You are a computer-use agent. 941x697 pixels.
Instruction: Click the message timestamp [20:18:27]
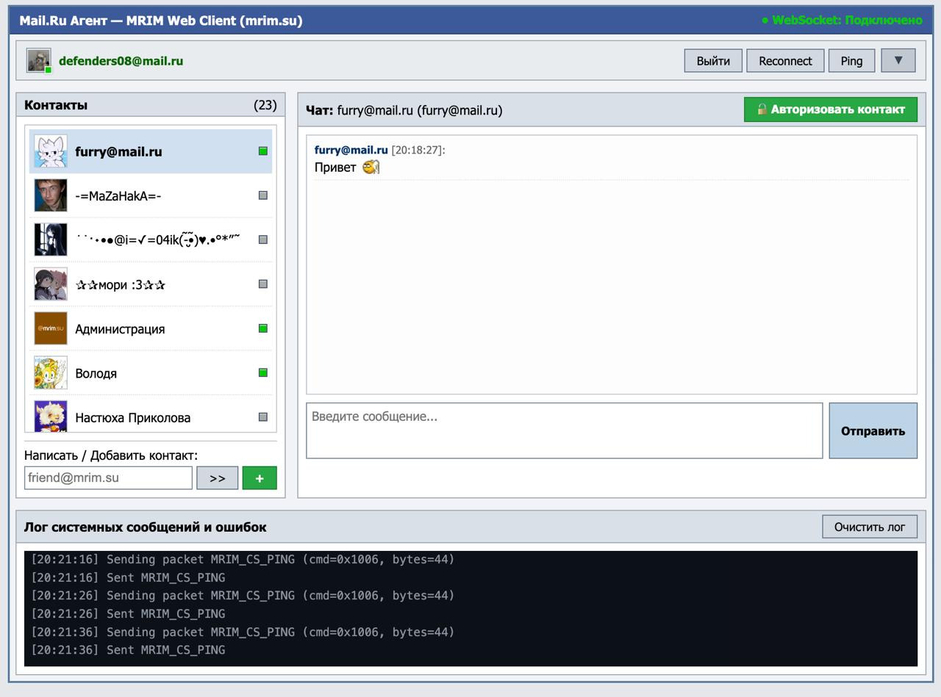(x=418, y=150)
